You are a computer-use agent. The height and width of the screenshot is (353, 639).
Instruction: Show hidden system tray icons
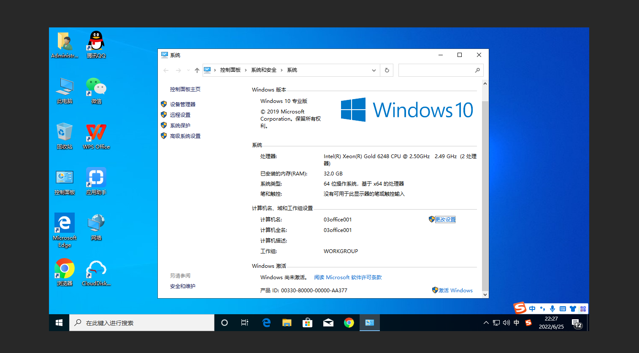tap(486, 323)
